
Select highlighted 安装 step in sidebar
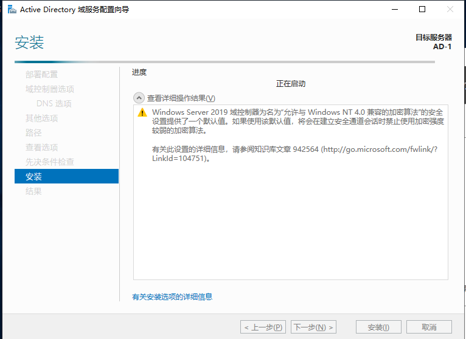[66, 176]
